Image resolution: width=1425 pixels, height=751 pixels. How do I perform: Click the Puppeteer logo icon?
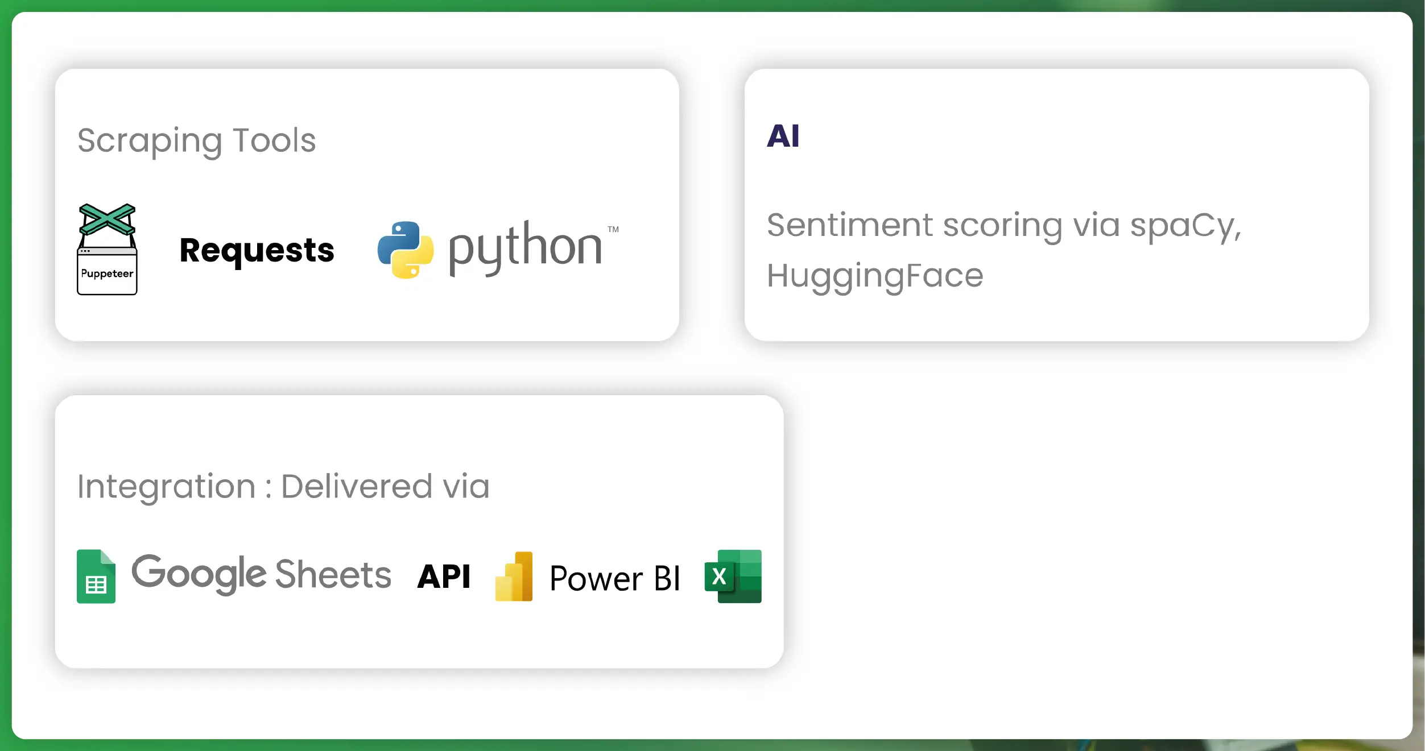point(107,250)
